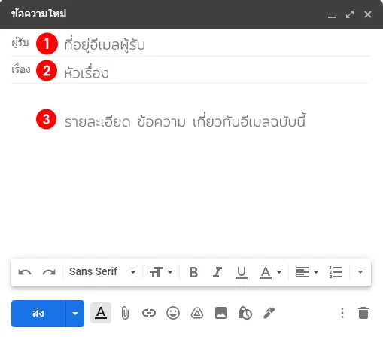Open the text size dropdown

pyautogui.click(x=161, y=272)
